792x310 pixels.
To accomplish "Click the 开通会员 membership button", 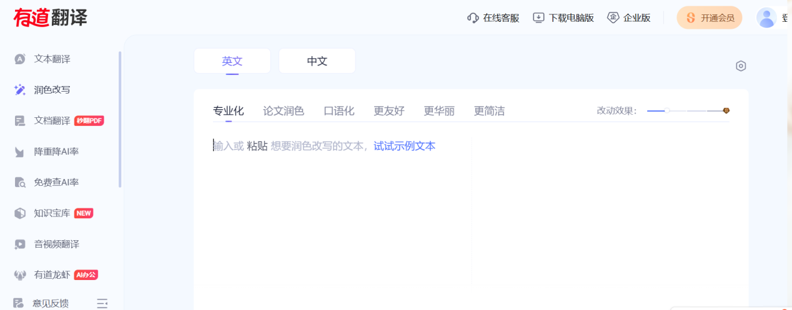I will 710,17.
